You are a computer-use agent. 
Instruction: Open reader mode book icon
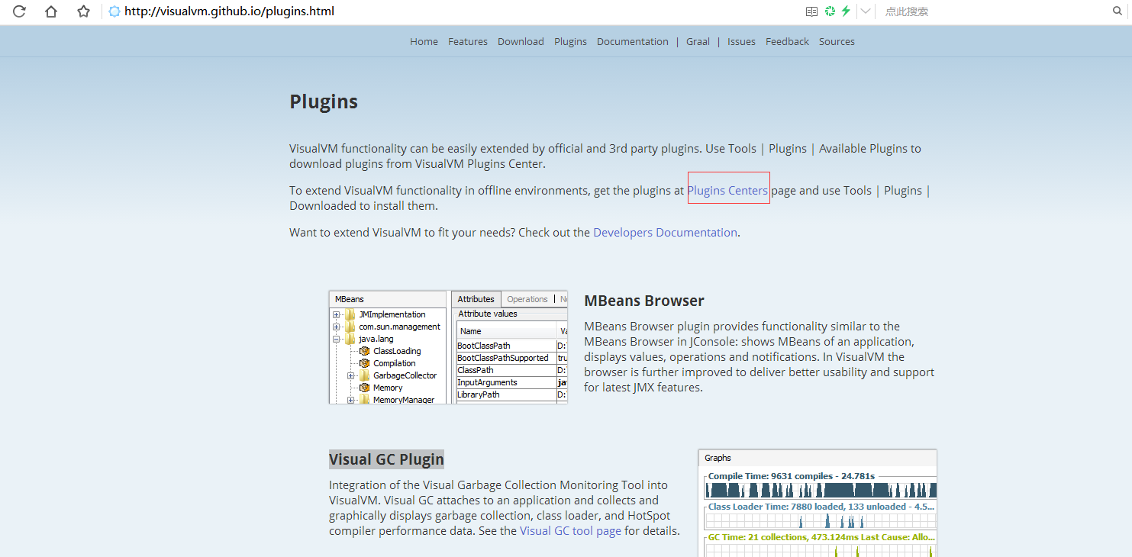(x=811, y=11)
